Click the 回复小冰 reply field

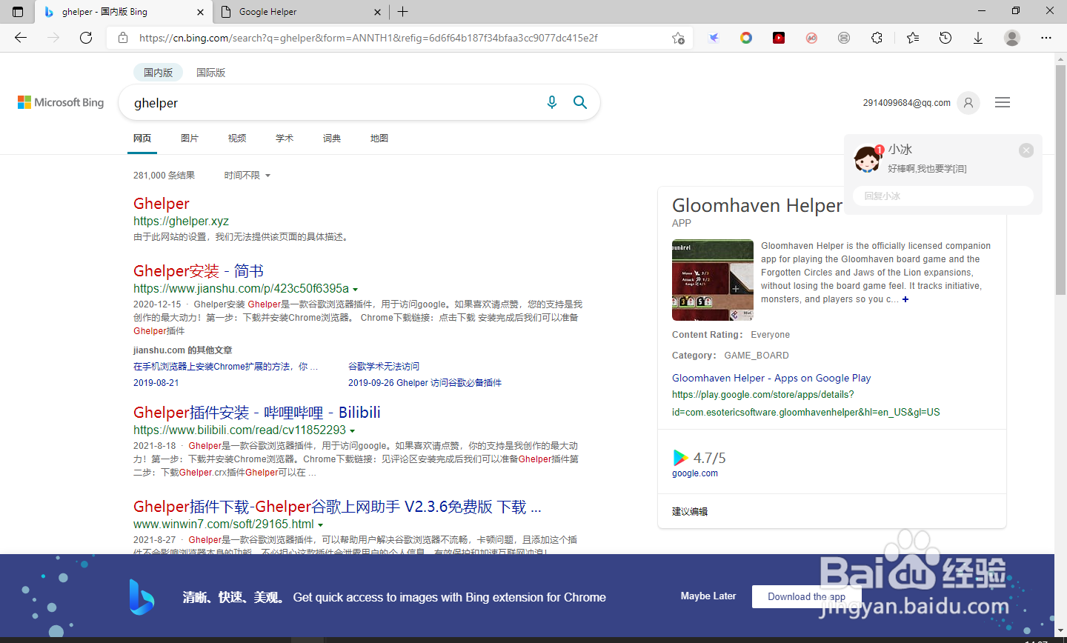coord(943,196)
